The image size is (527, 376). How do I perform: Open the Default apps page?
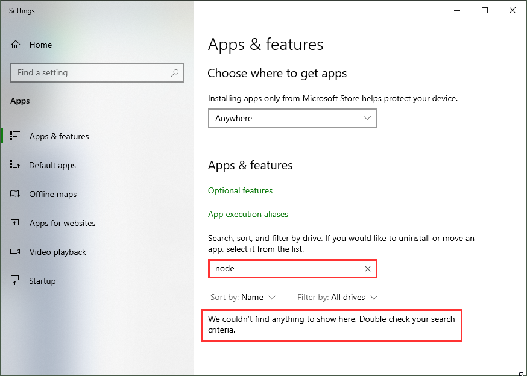point(52,165)
